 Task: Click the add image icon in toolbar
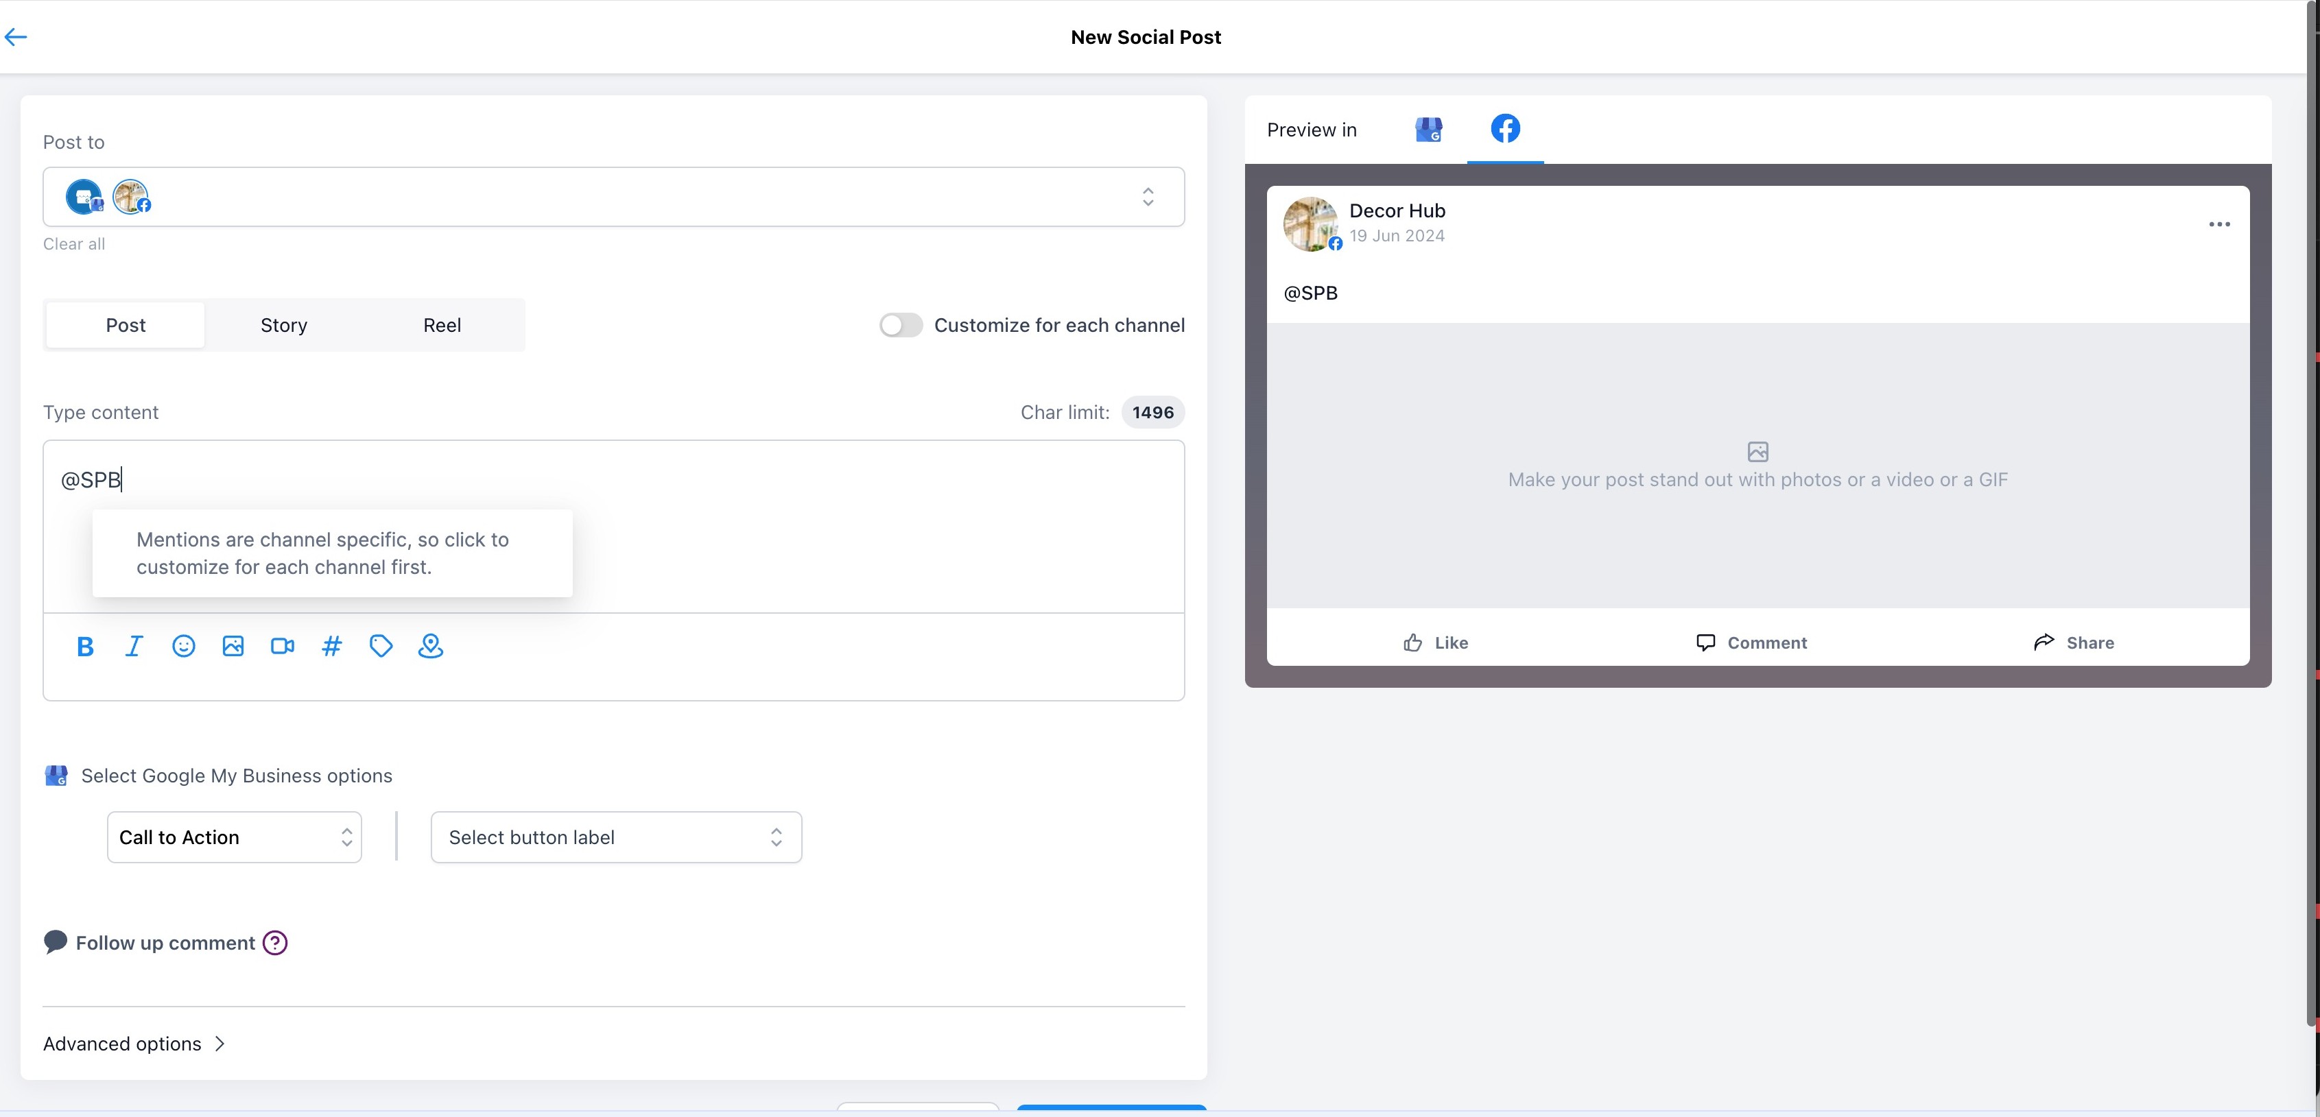coord(233,646)
